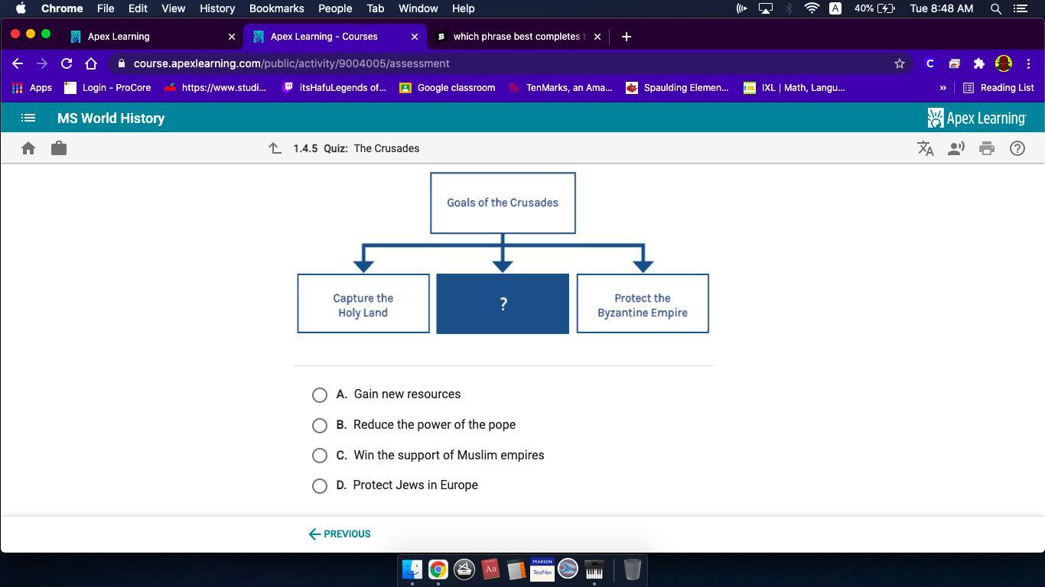Open the piano keyboard app in the Dock
1045x587 pixels.
(594, 569)
